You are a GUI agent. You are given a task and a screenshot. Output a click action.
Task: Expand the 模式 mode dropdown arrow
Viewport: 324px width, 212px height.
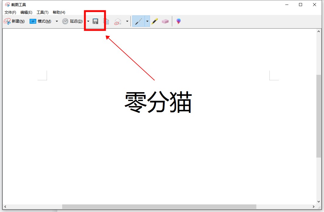point(57,21)
